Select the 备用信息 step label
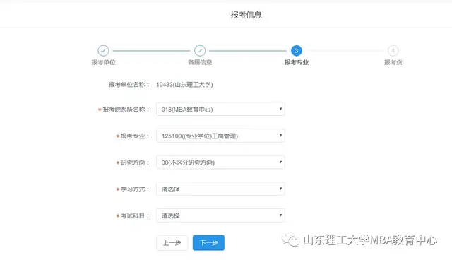This screenshot has height=260, width=452. pos(200,62)
